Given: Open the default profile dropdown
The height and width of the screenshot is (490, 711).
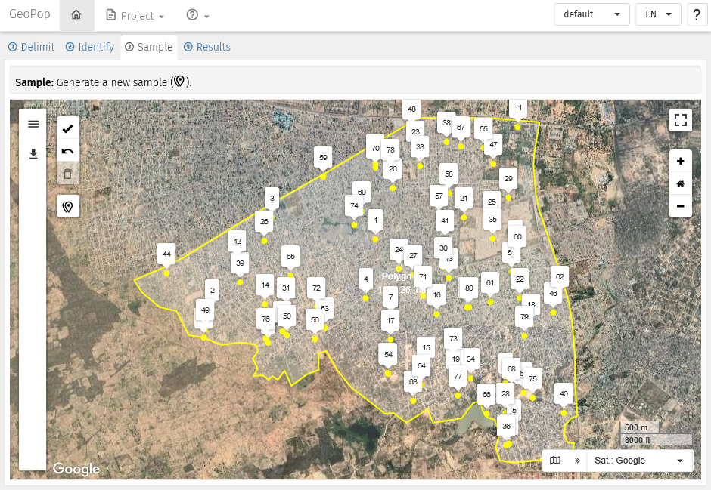Looking at the screenshot, I should (591, 14).
